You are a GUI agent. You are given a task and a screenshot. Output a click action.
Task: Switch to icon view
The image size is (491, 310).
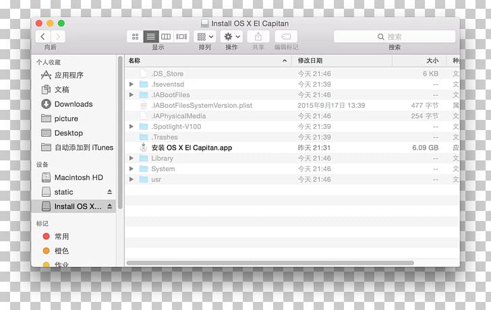click(x=136, y=36)
